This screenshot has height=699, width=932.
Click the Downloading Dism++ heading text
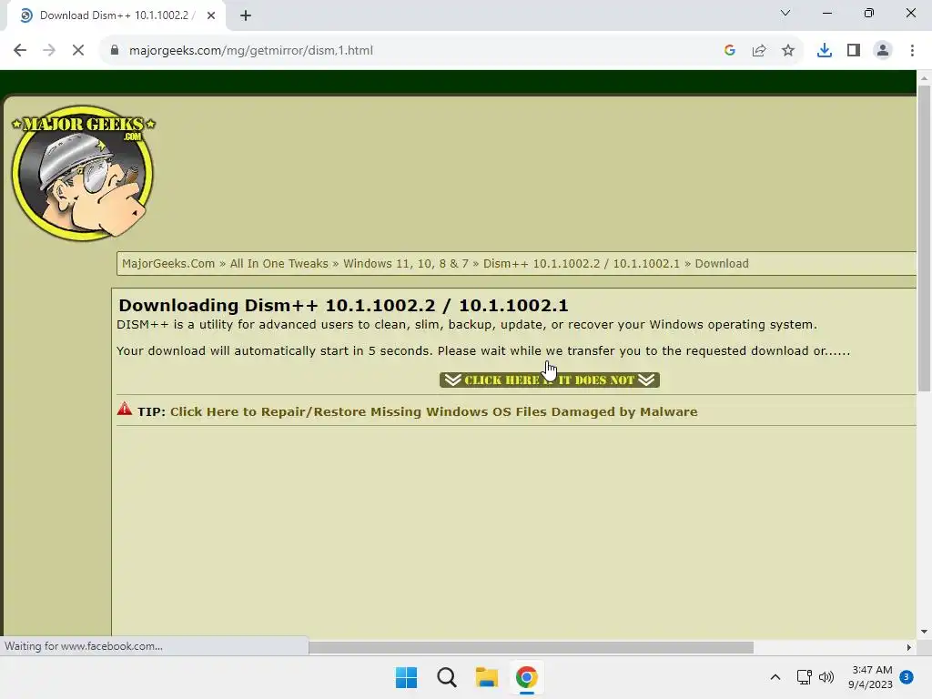pos(343,305)
